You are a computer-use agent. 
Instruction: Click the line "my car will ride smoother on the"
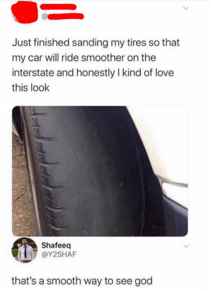84,58
